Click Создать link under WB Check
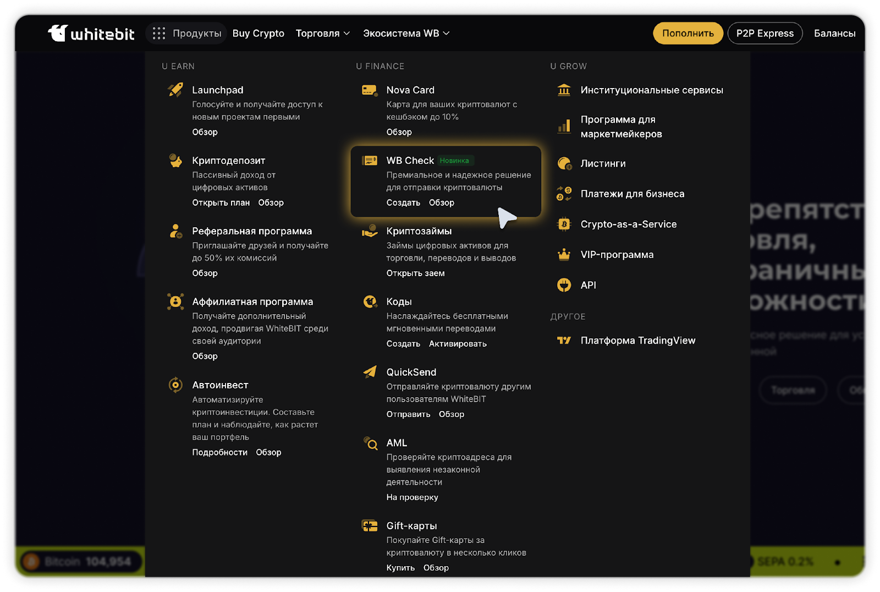 (403, 203)
